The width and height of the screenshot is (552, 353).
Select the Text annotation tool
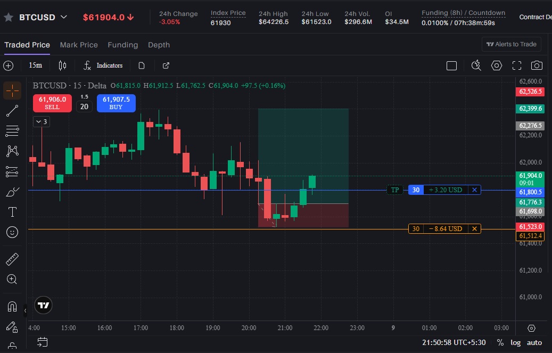12,212
